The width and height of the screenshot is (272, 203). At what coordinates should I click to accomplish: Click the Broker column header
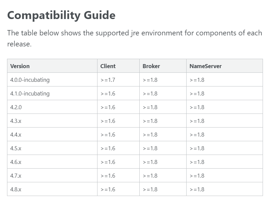click(151, 66)
